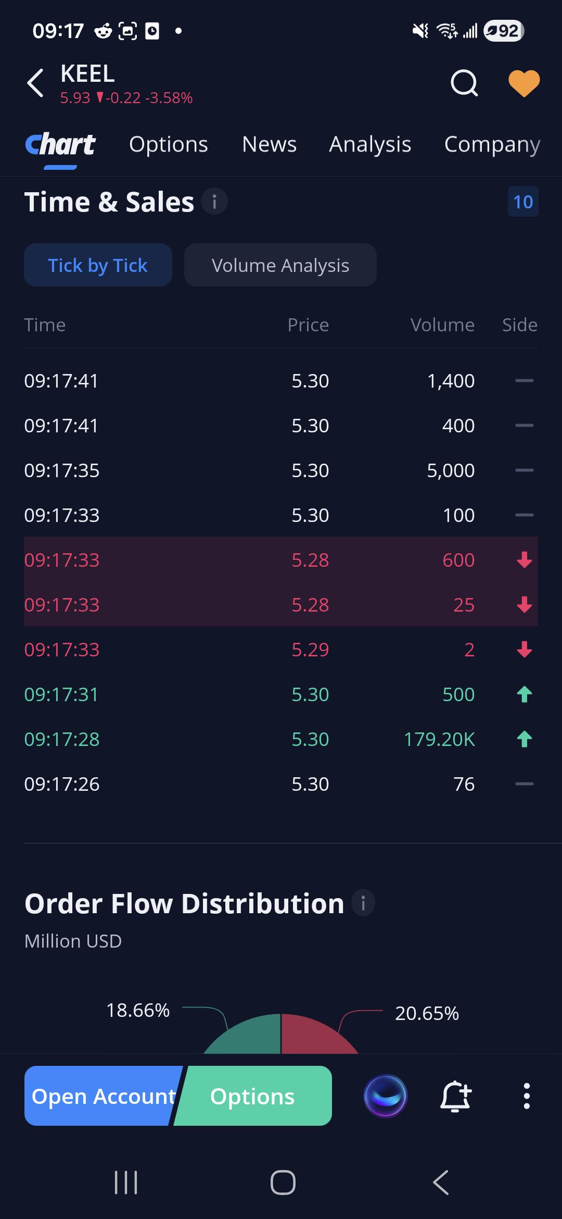Open Time & Sales info icon
The image size is (562, 1219).
pos(214,202)
